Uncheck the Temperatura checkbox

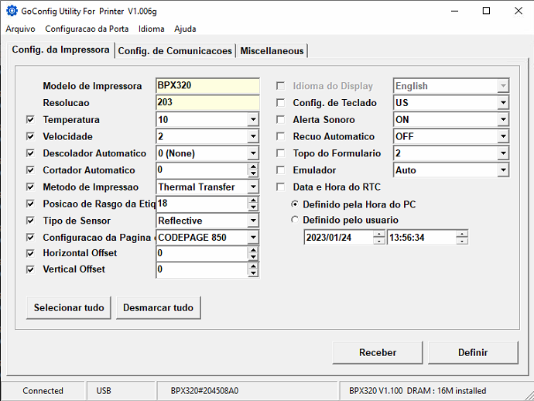30,119
